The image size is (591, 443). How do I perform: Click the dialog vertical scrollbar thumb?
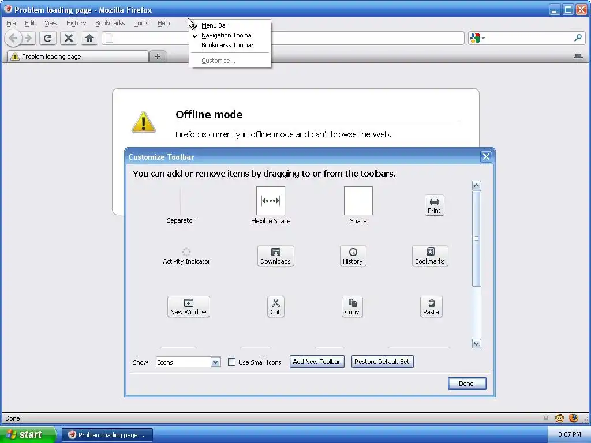point(476,238)
